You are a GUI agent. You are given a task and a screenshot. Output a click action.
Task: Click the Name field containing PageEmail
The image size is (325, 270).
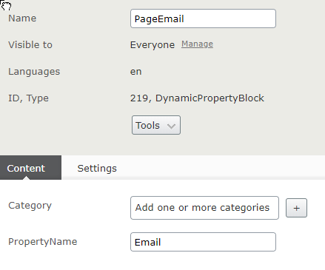point(203,18)
